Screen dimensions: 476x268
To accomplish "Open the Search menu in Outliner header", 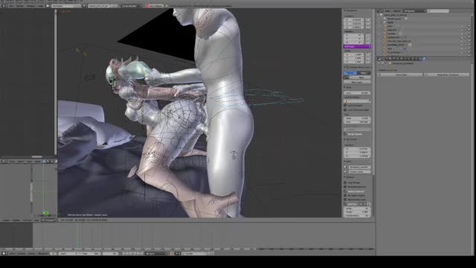I will [397, 11].
